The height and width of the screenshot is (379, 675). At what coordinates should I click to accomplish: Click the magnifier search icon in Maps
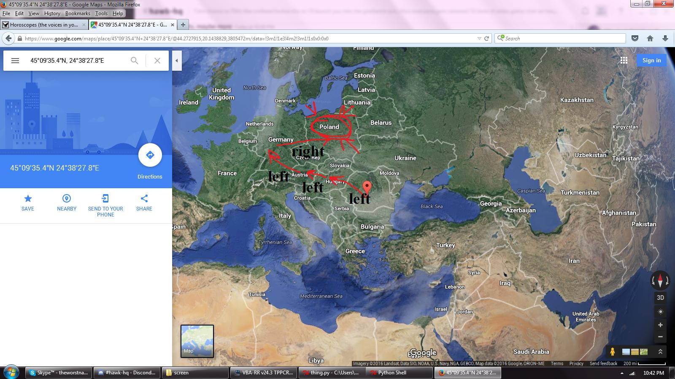135,61
